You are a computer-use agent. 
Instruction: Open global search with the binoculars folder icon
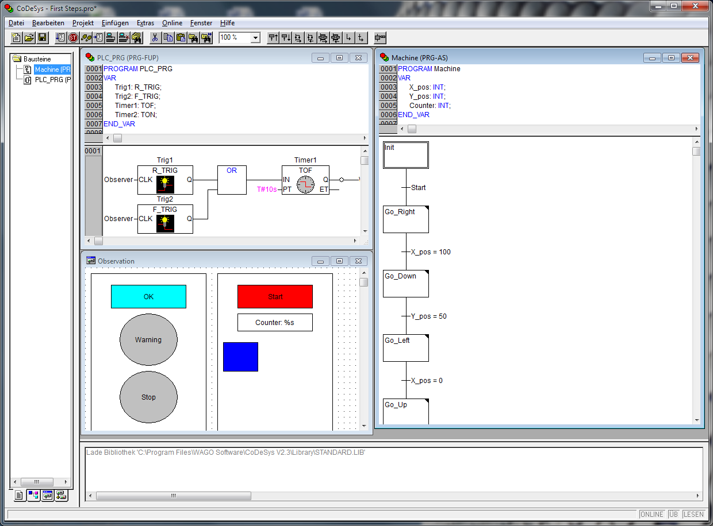tap(136, 38)
